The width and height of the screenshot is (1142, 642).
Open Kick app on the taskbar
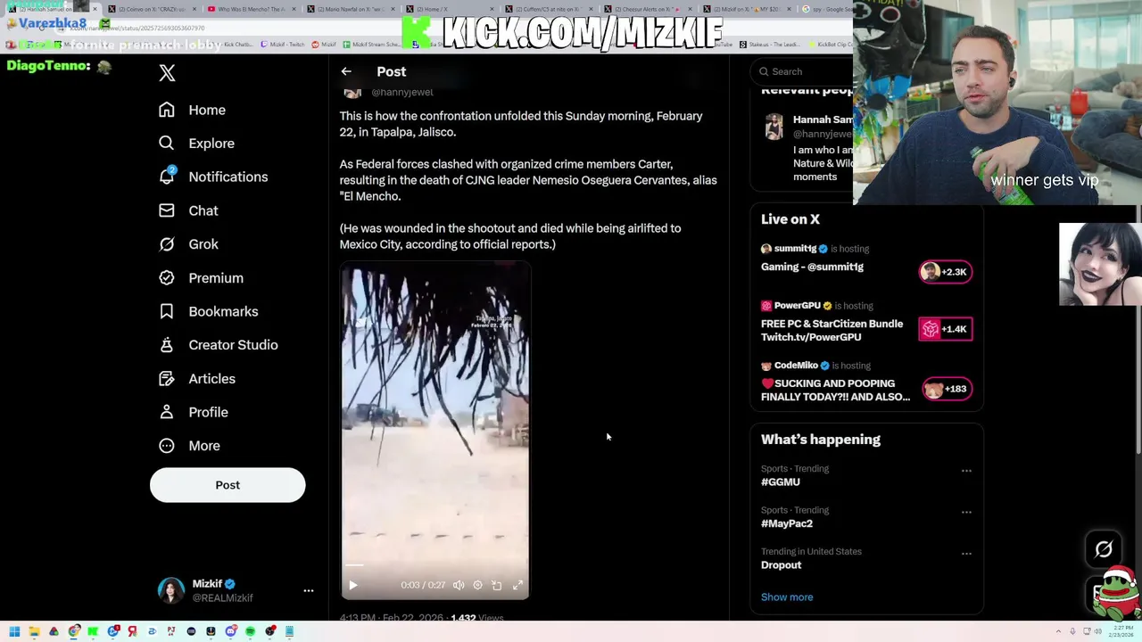pyautogui.click(x=93, y=631)
